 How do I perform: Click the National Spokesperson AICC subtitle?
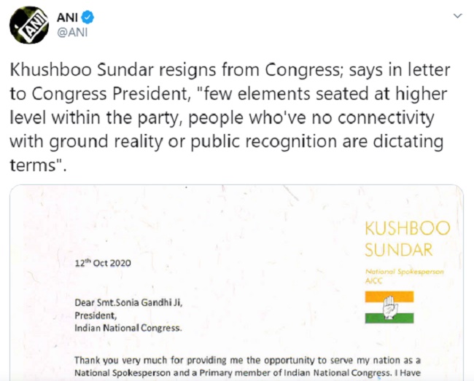pos(404,276)
